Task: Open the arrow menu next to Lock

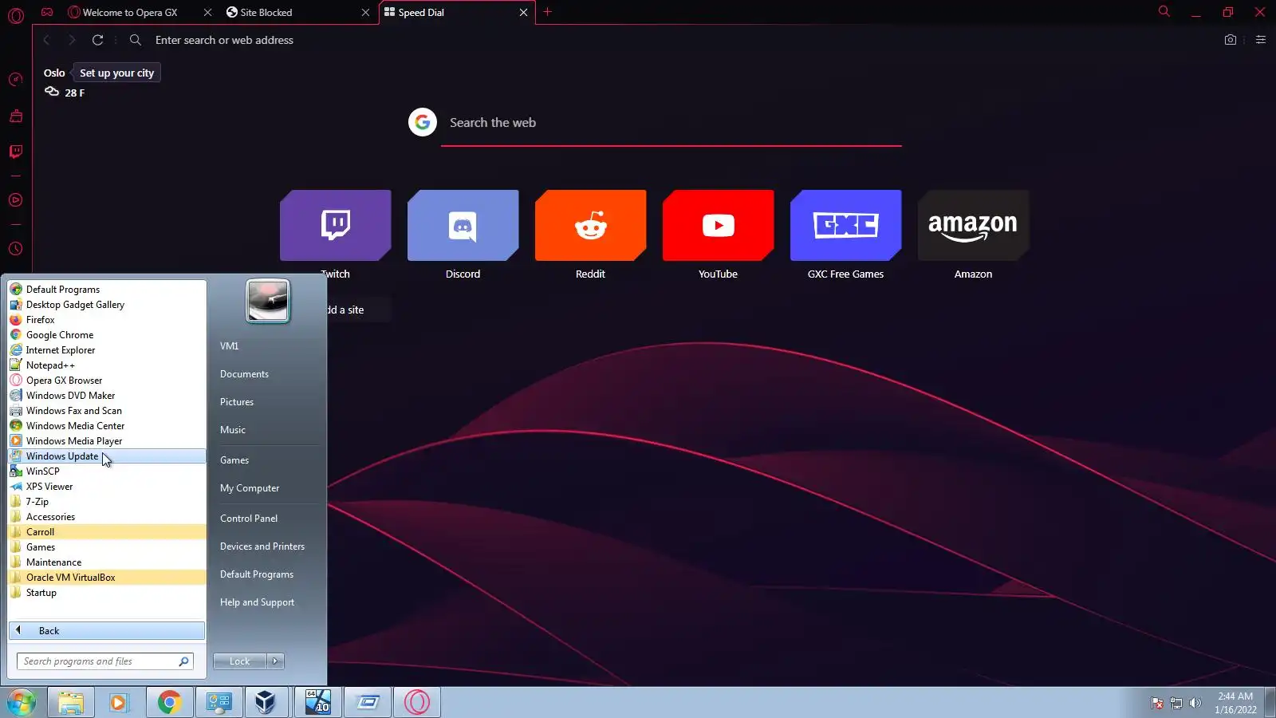Action: coord(275,661)
